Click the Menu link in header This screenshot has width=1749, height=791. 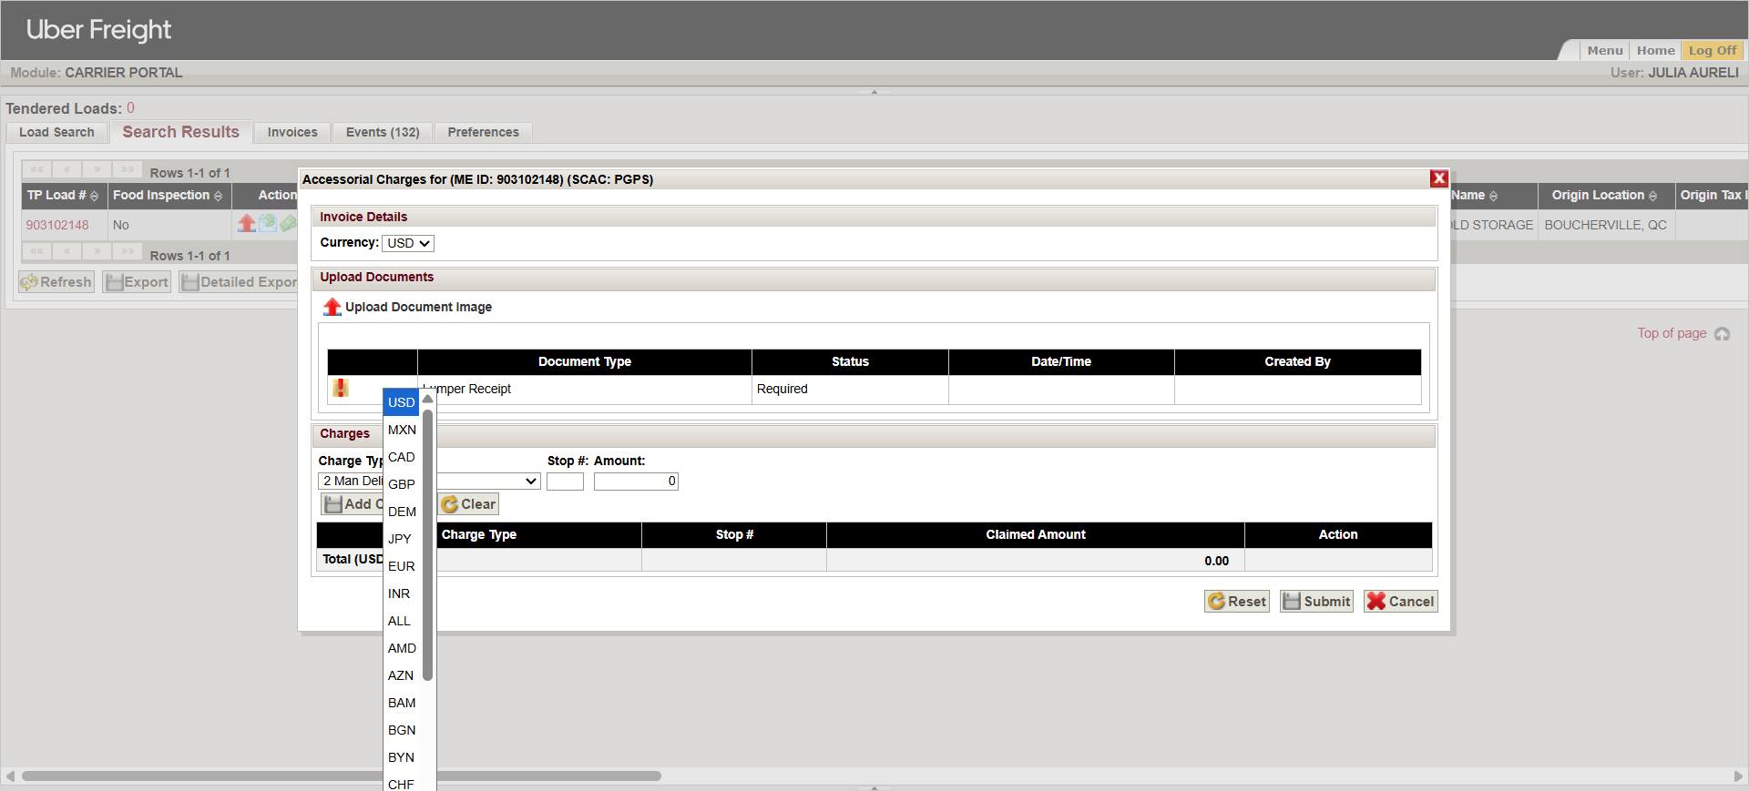point(1605,50)
